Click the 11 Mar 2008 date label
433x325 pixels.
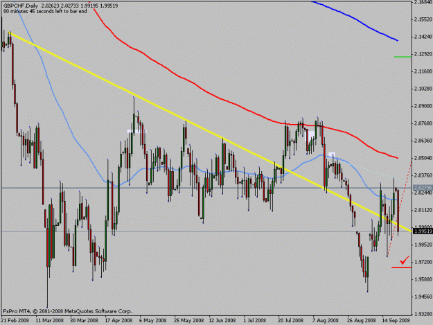point(50,321)
